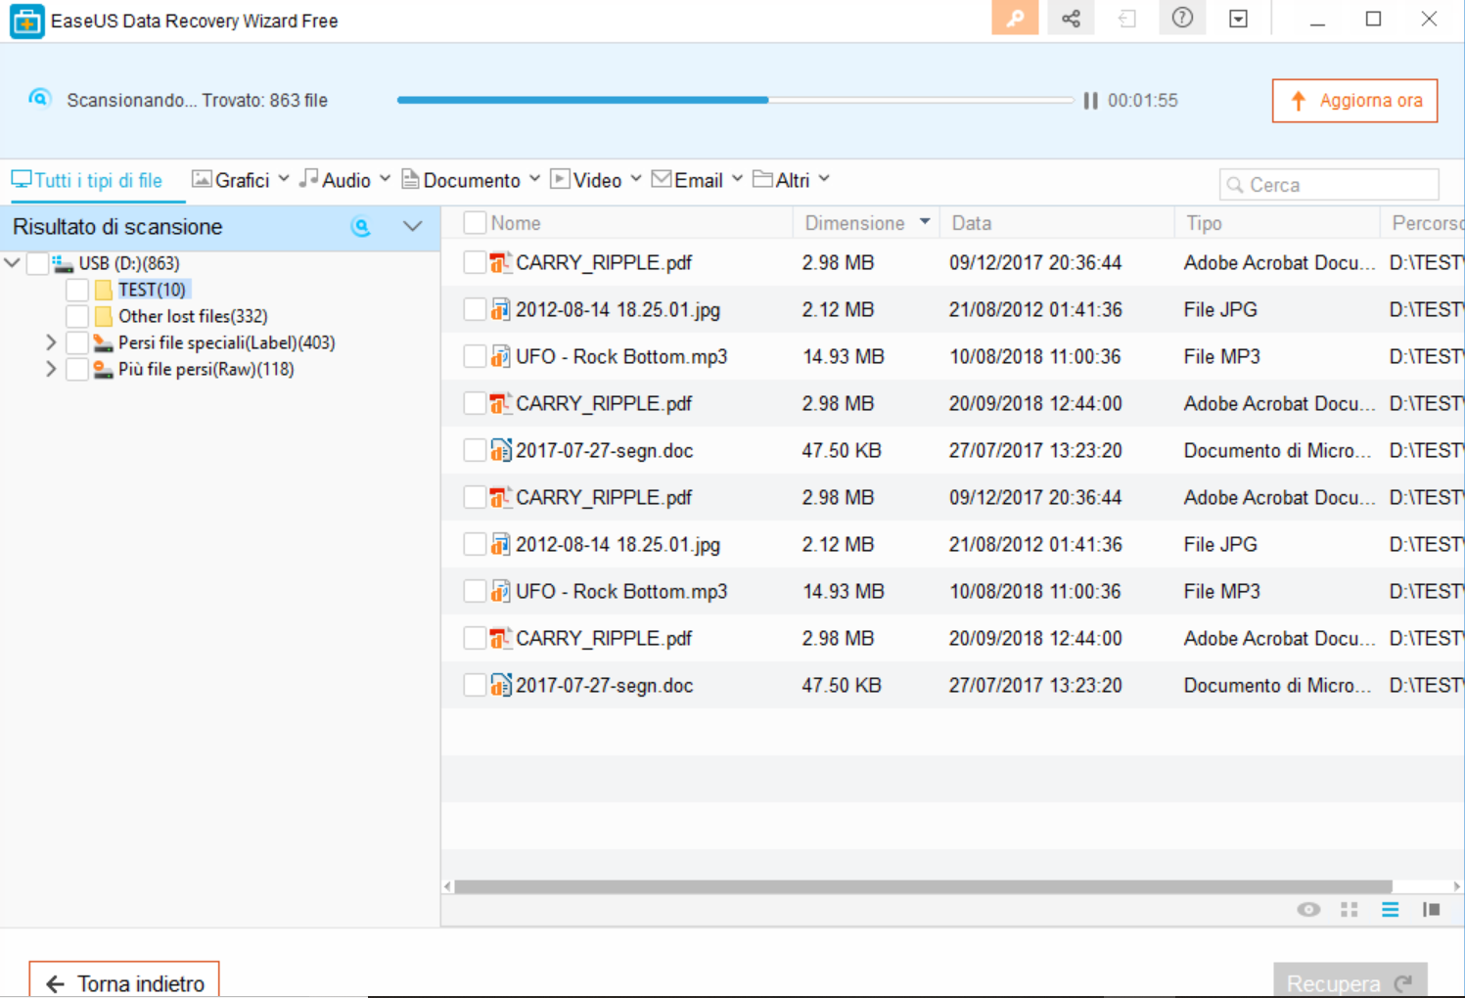Tick checkbox for first 2012-08-14 18.25.01.jpg row
This screenshot has width=1465, height=998.
475,309
